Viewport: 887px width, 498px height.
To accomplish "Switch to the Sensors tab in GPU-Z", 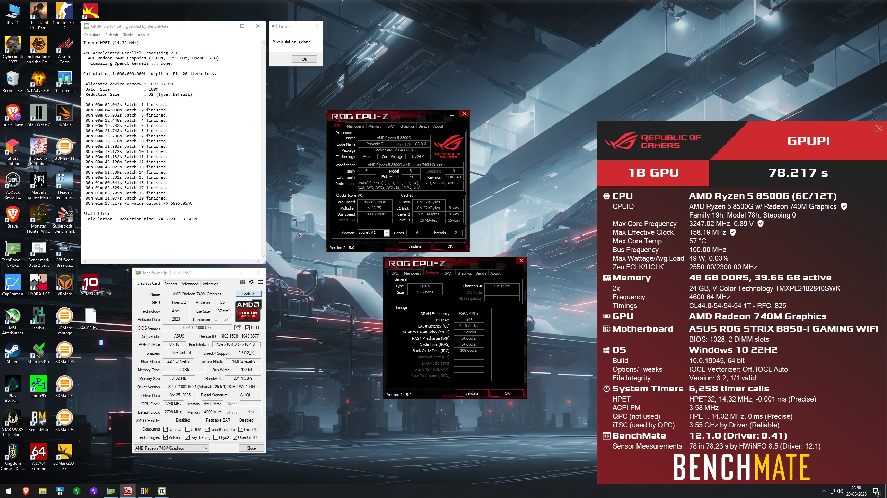I will pos(170,284).
